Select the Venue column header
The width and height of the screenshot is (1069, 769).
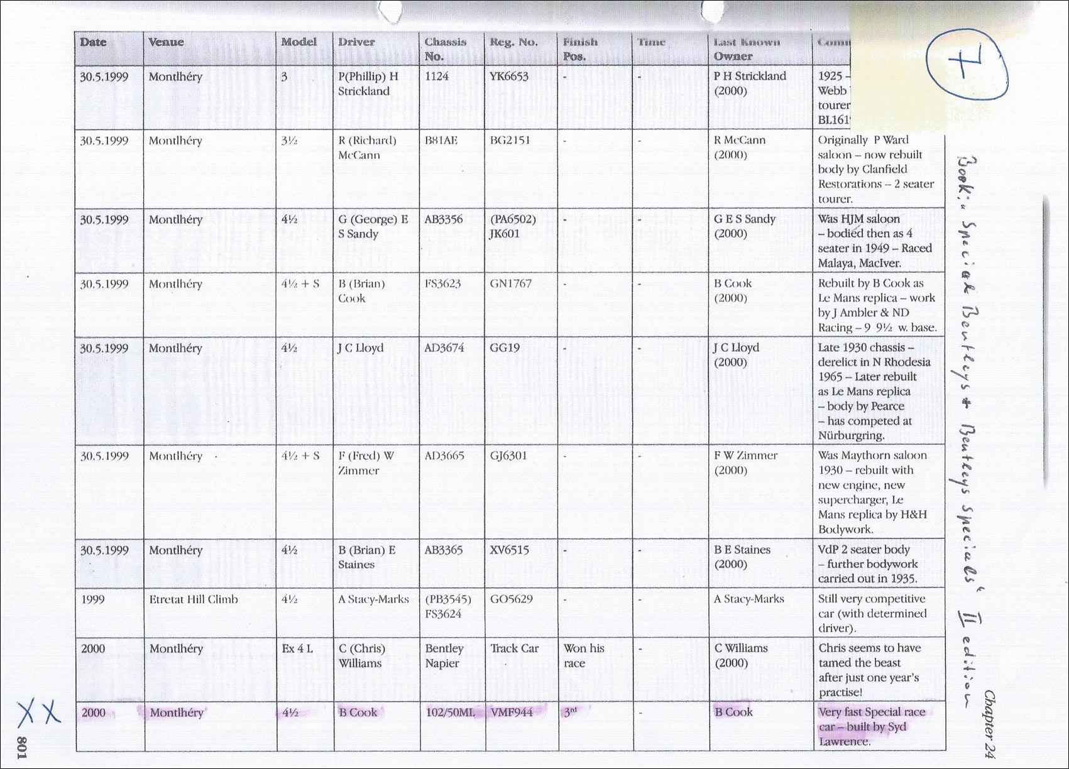point(166,42)
